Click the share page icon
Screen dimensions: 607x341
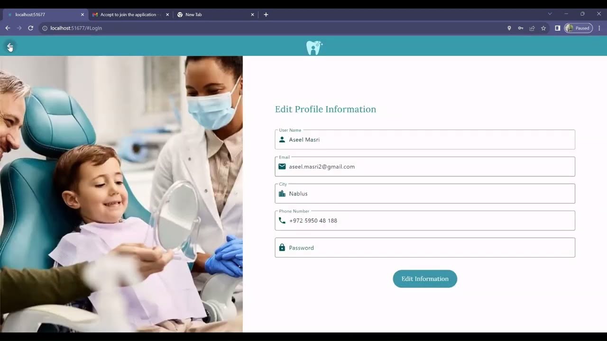[532, 28]
